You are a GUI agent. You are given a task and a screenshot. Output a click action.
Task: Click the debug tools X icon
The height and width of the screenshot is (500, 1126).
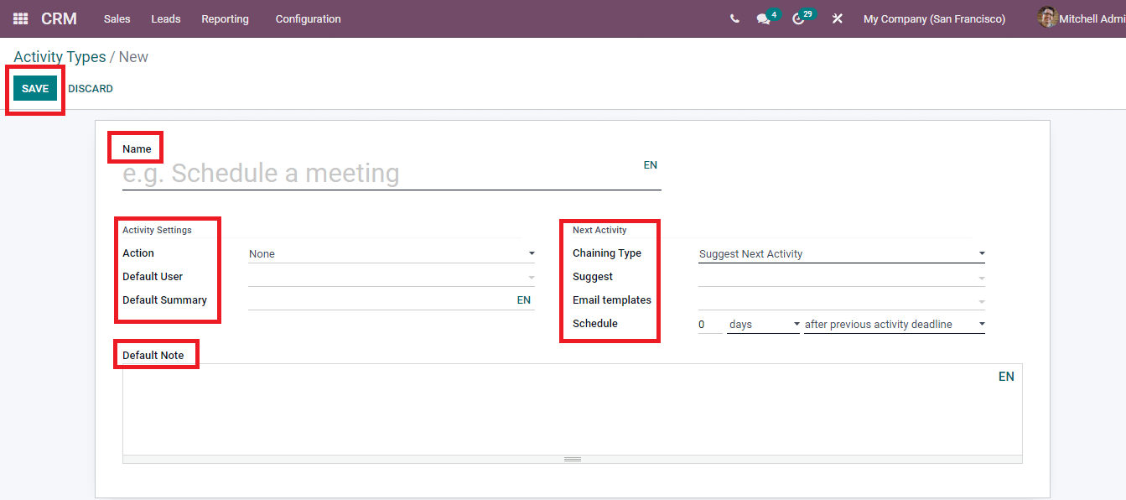pos(837,18)
